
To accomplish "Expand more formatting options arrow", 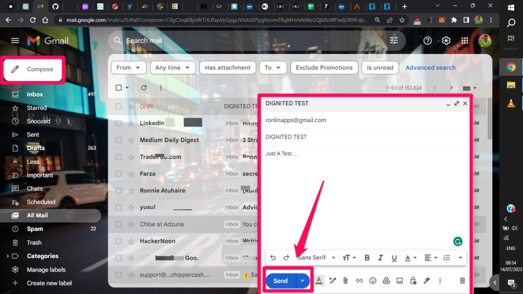I will [x=460, y=258].
